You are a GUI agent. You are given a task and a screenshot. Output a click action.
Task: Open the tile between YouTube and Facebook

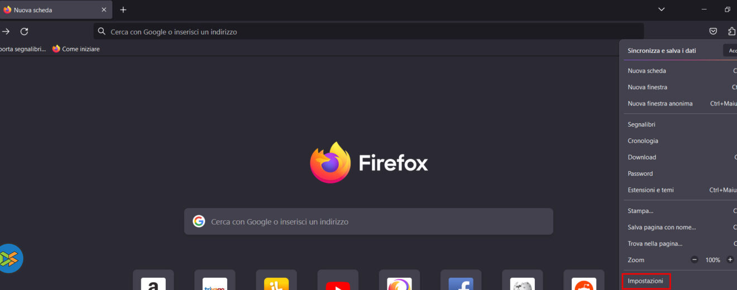click(399, 280)
